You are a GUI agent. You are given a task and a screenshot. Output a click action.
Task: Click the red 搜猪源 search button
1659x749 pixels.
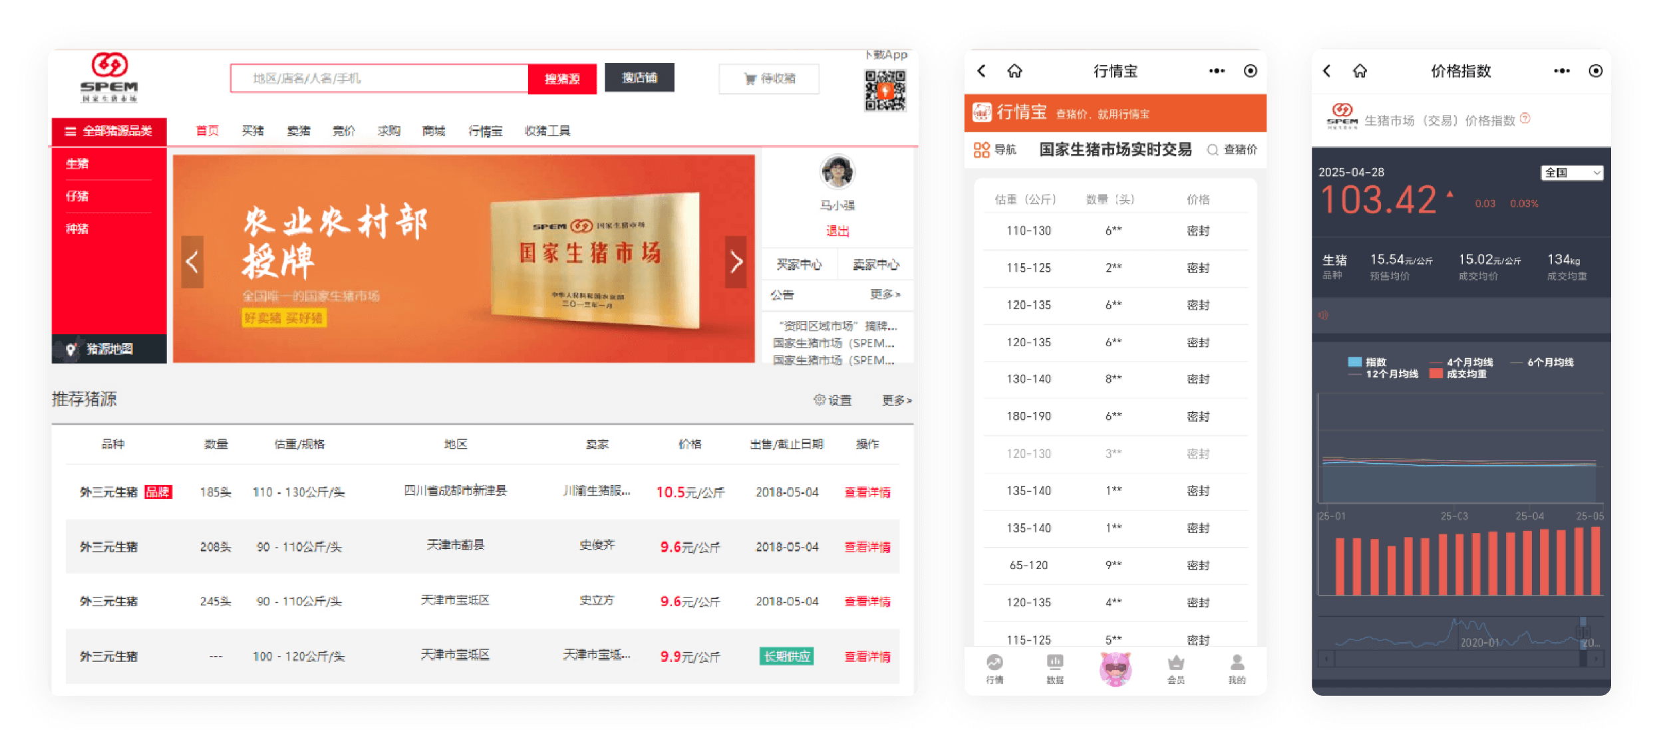[562, 79]
